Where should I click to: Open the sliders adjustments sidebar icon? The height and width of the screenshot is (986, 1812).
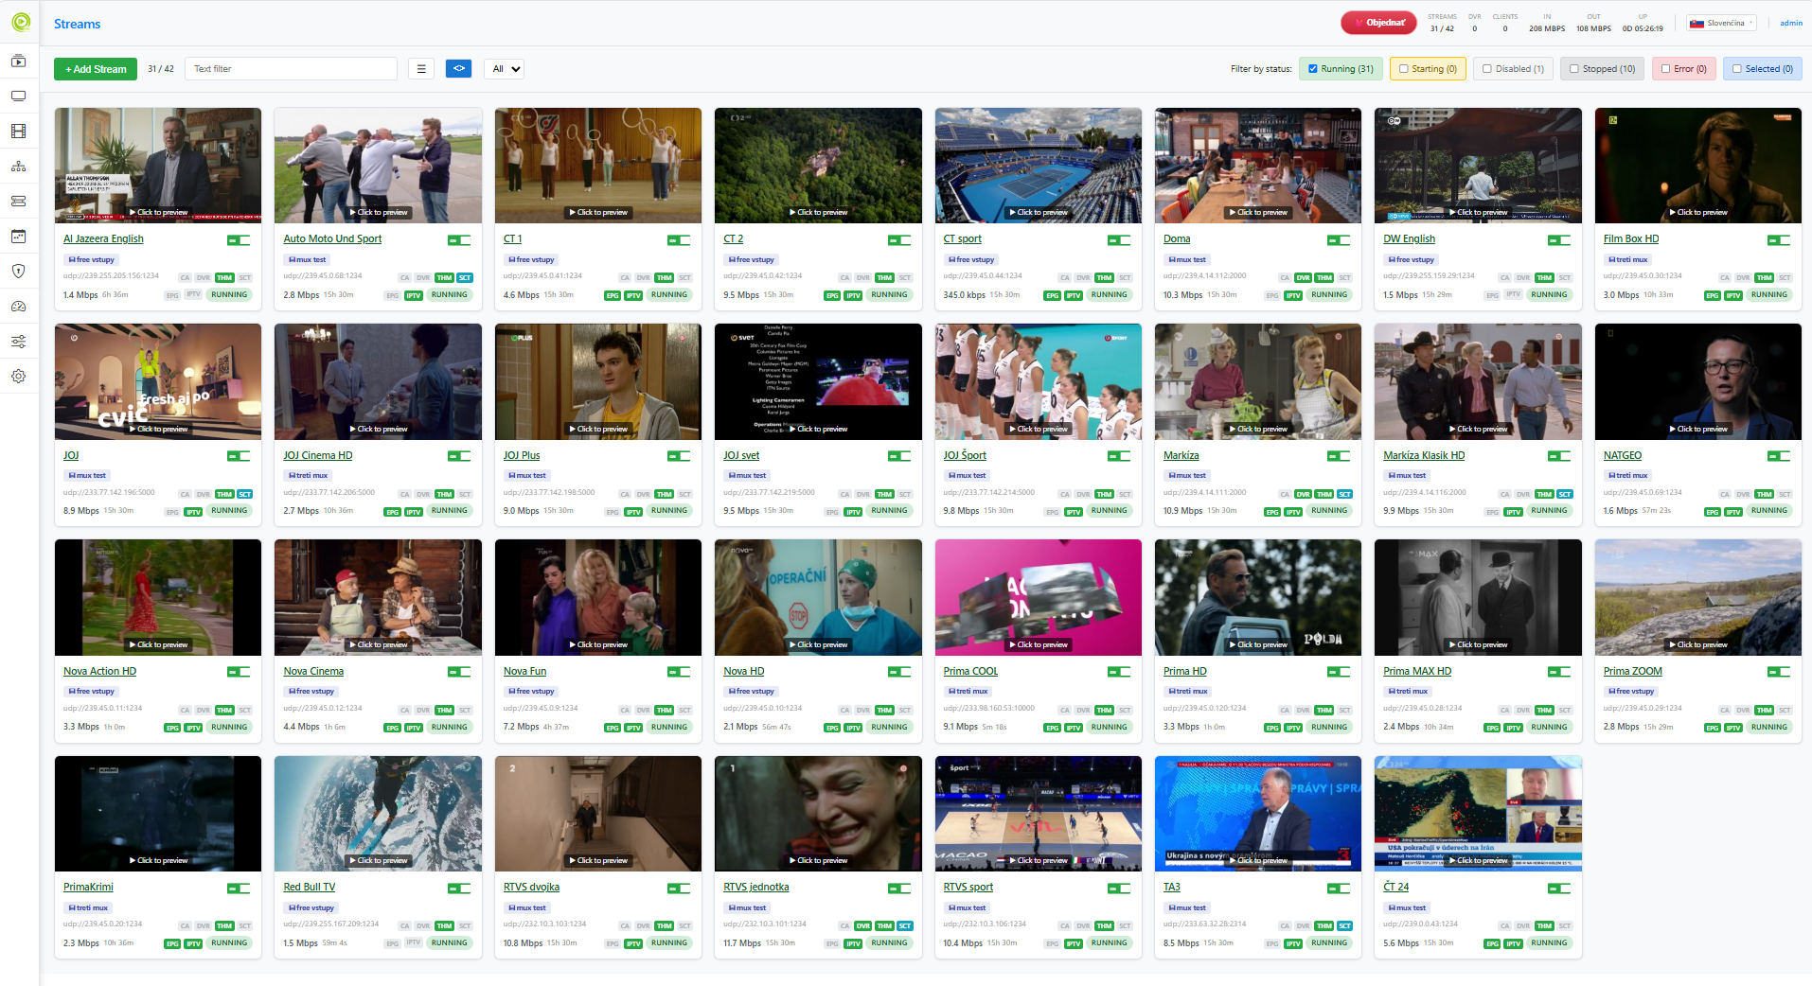19,342
